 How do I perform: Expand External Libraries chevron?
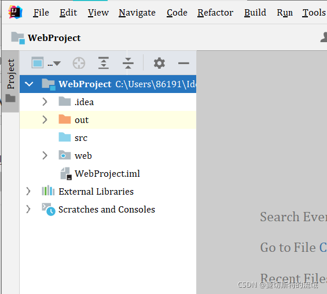click(x=28, y=191)
